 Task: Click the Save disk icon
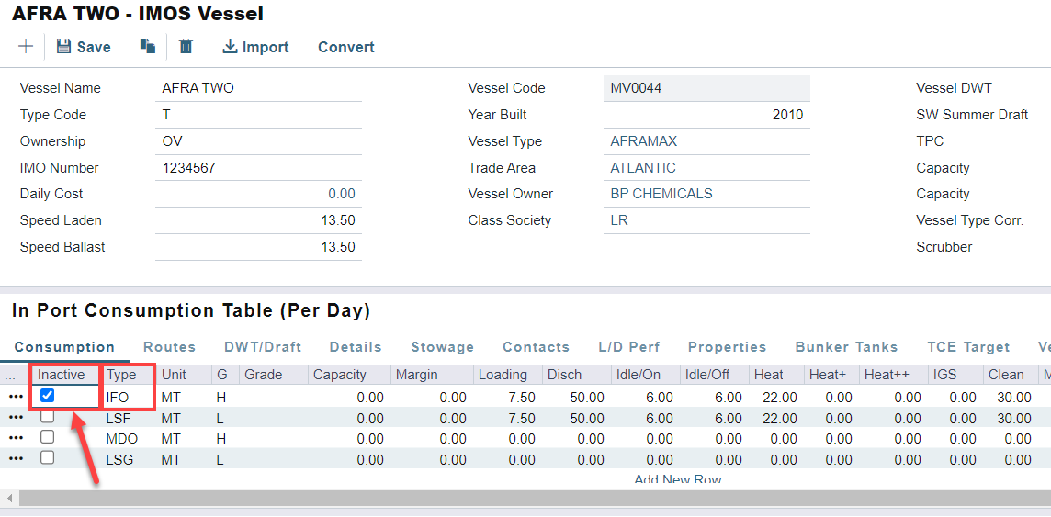point(64,47)
